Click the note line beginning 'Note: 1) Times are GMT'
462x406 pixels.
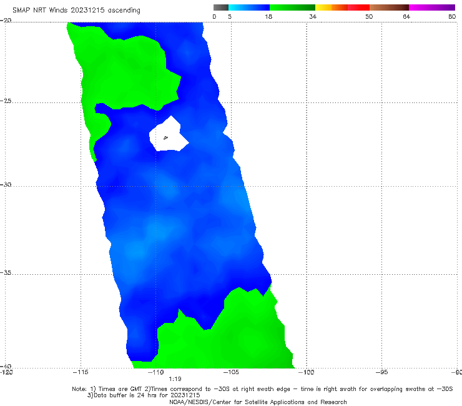262,389
